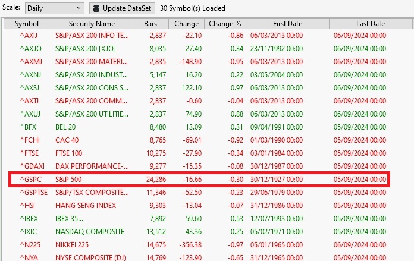Viewport: 414px width, 261px height.
Task: Click the -356.38 change value
Action: pos(190,245)
